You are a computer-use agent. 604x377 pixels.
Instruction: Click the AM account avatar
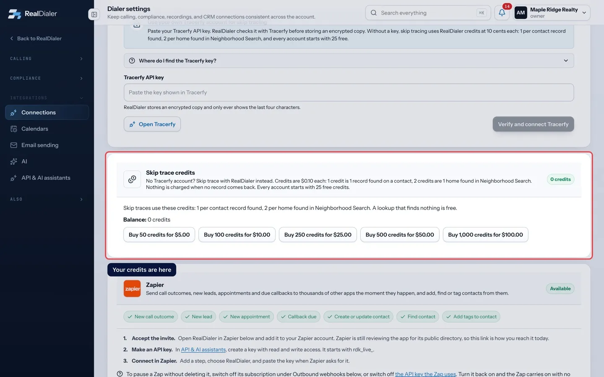[521, 13]
